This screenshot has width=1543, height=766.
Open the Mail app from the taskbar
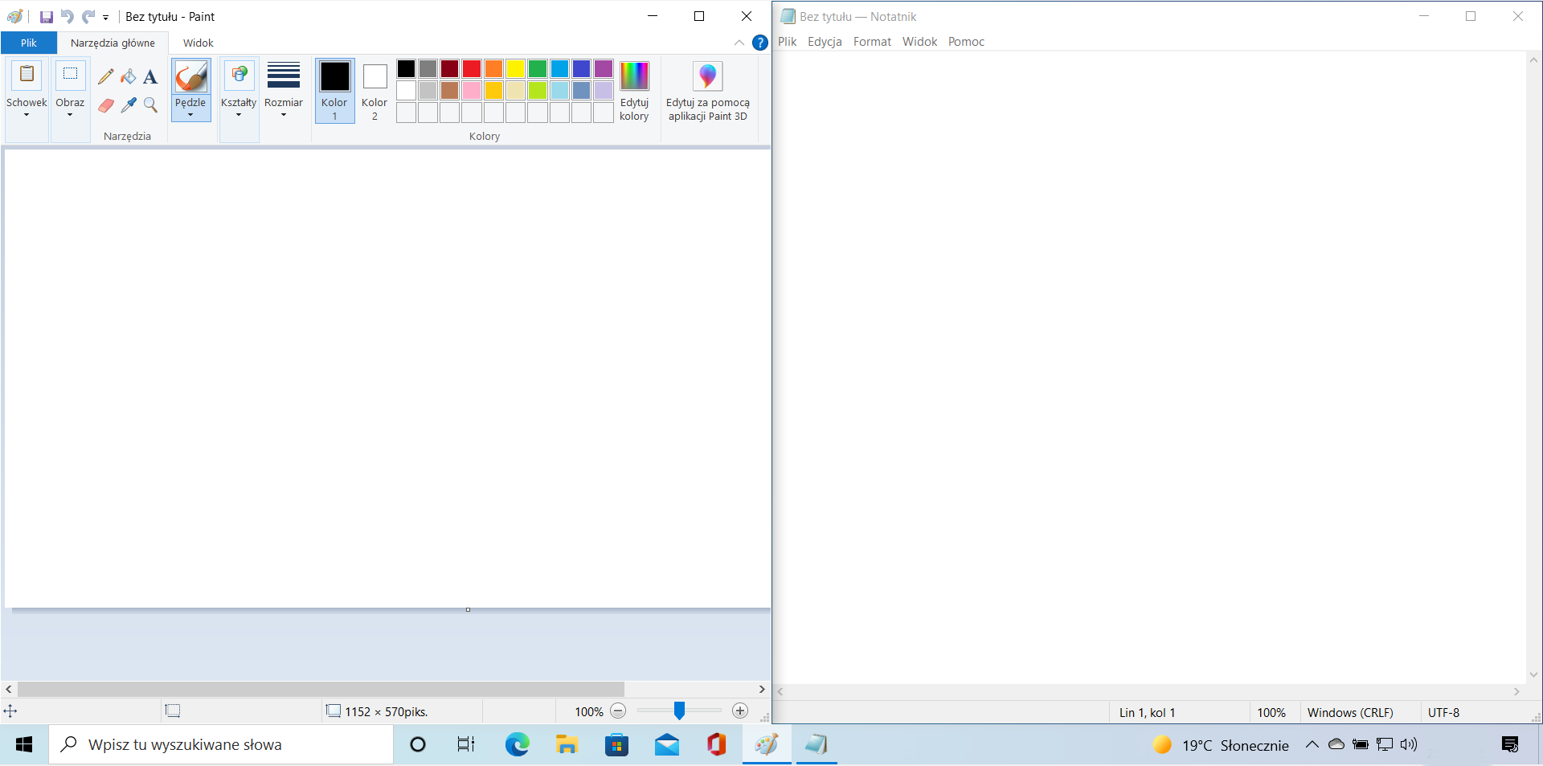click(x=666, y=744)
